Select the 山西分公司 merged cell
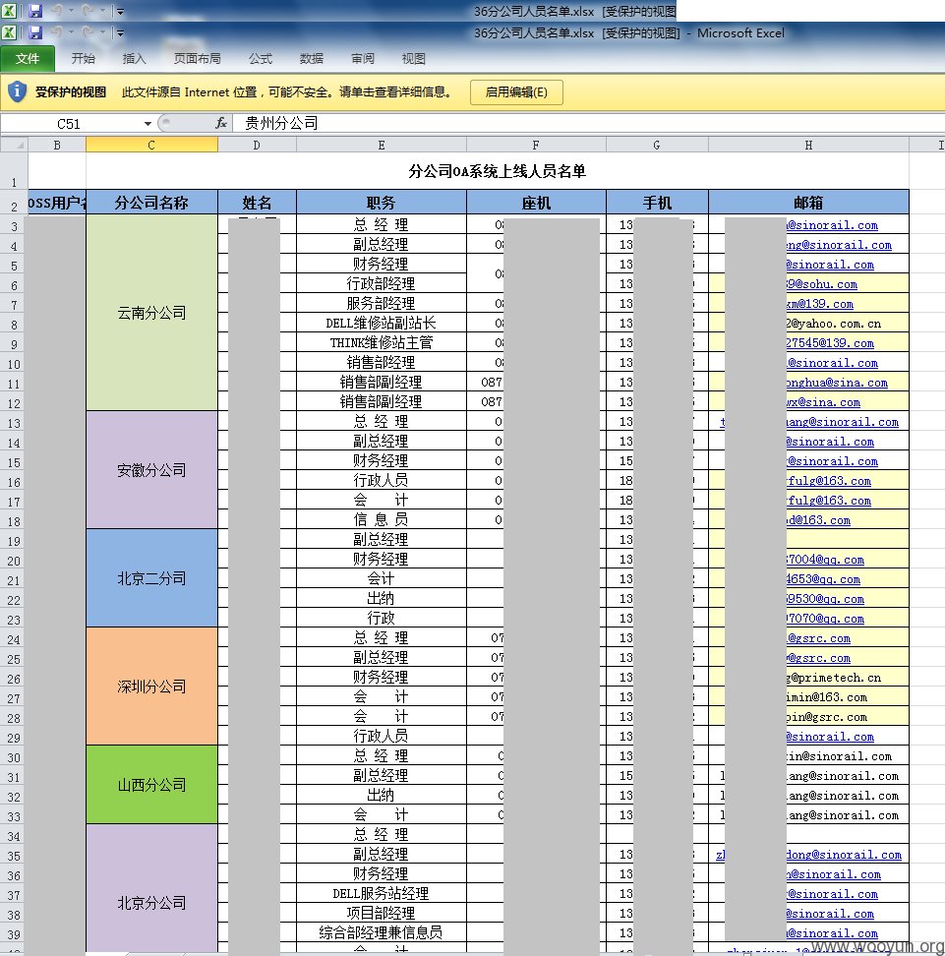Screen dimensions: 945x956 (x=151, y=785)
